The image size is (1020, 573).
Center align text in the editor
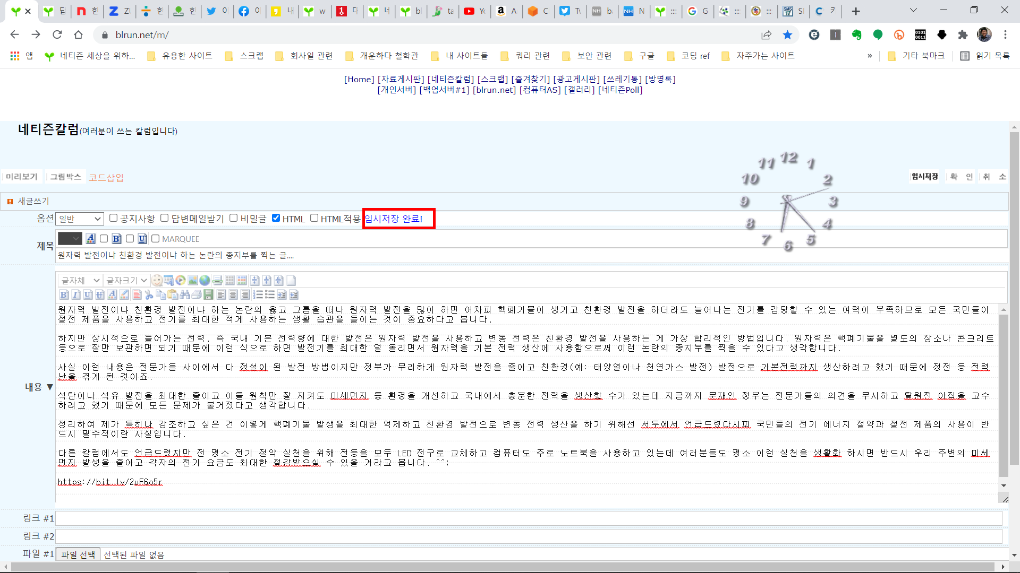coord(233,294)
